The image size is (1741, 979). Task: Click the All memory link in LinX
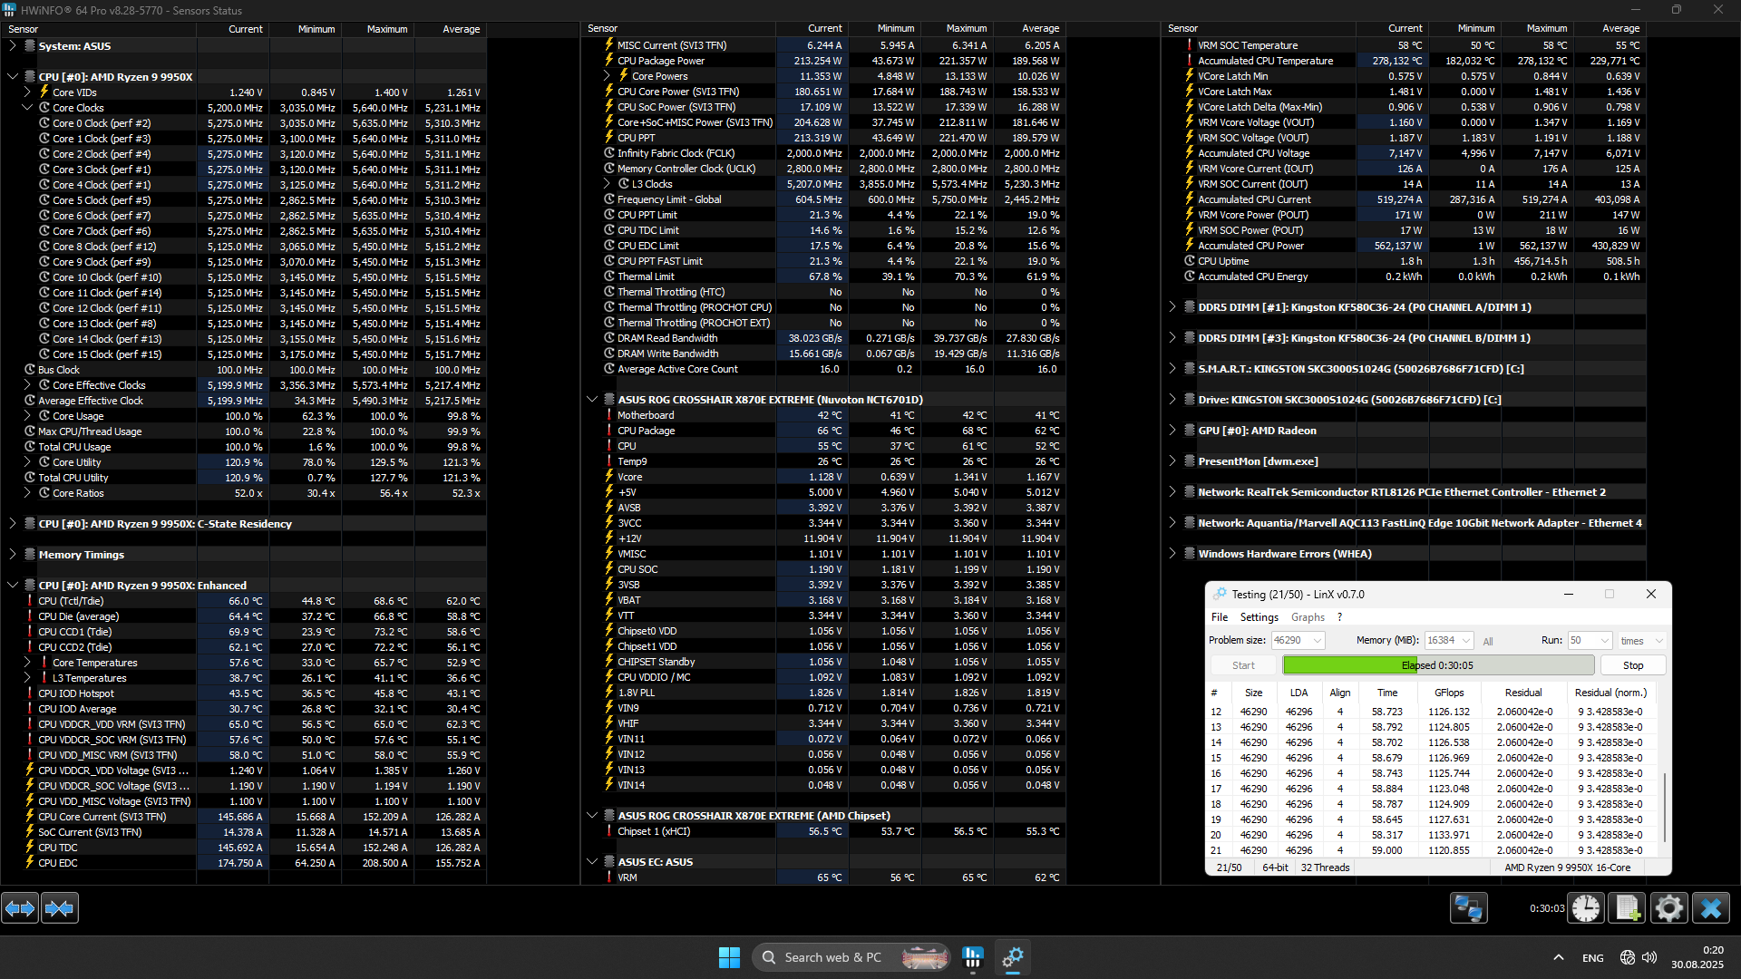1488,642
